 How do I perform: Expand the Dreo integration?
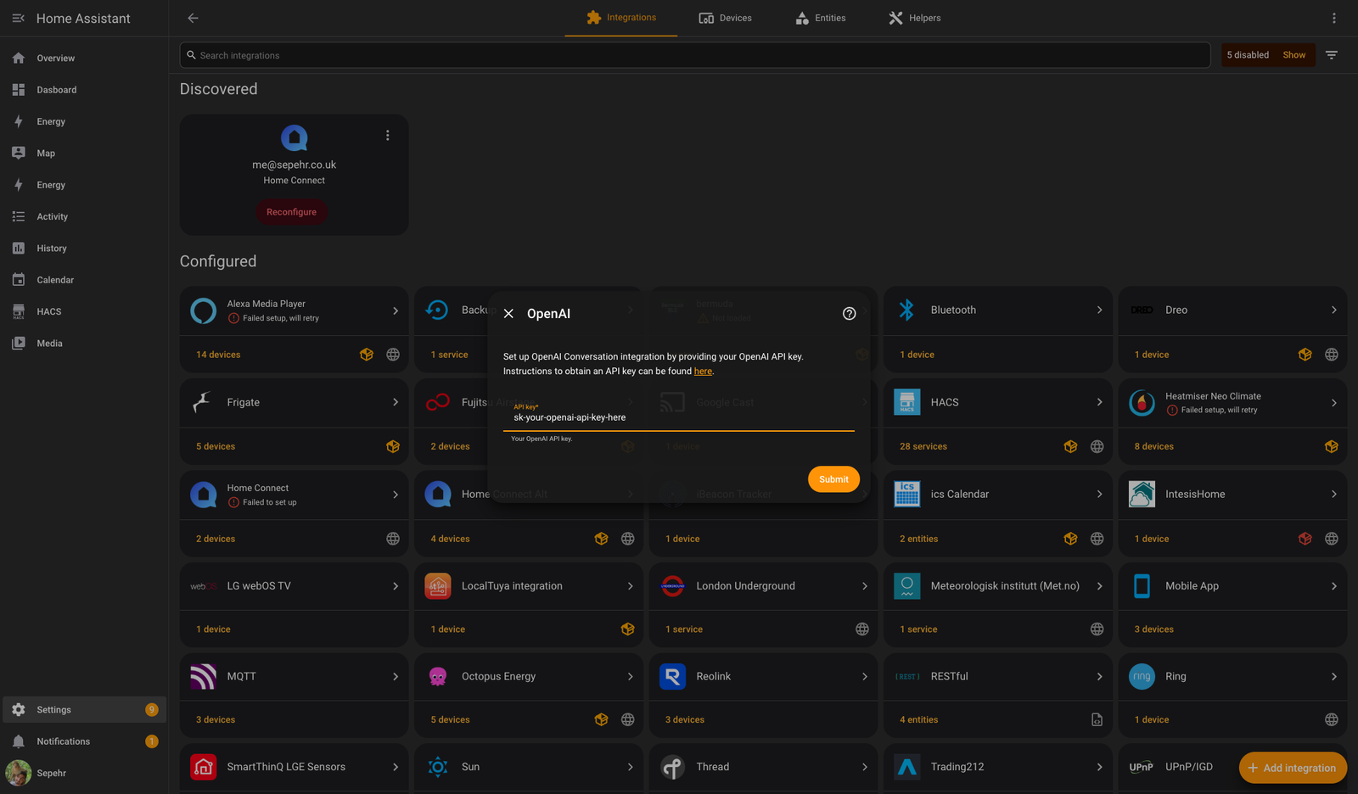1333,310
